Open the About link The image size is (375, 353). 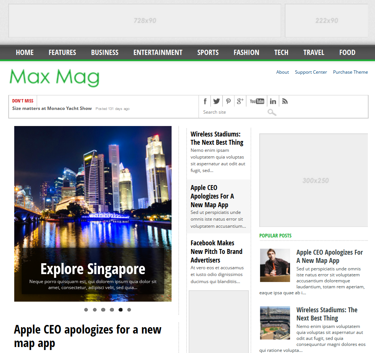[x=282, y=72]
